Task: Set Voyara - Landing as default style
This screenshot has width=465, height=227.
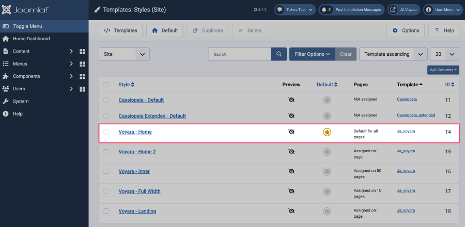Action: click(x=327, y=212)
